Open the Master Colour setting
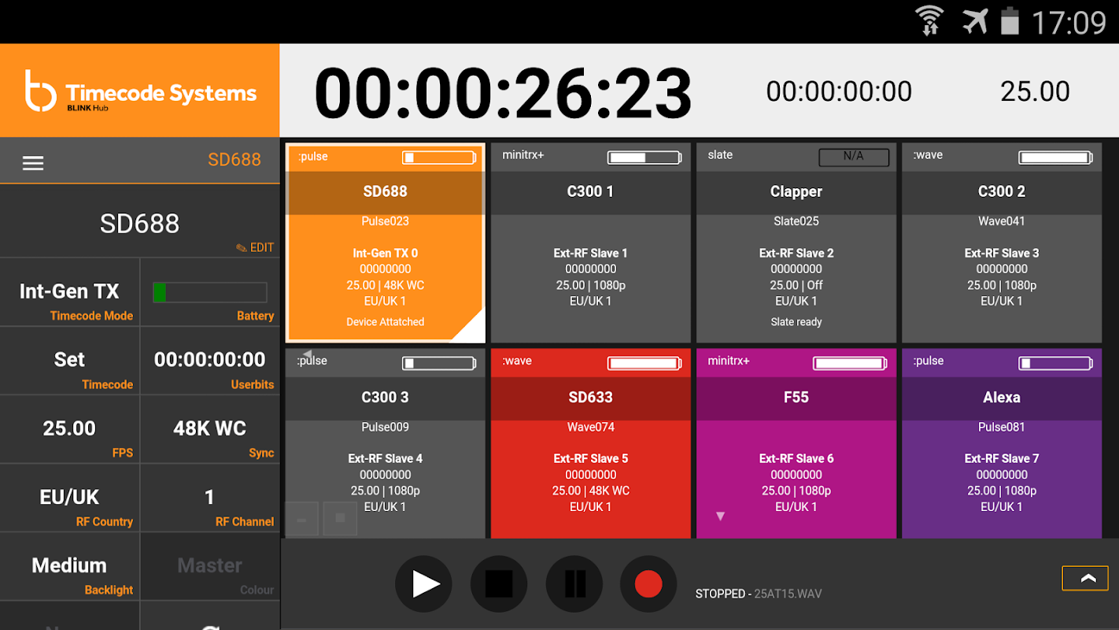Viewport: 1119px width, 630px height. (x=210, y=566)
